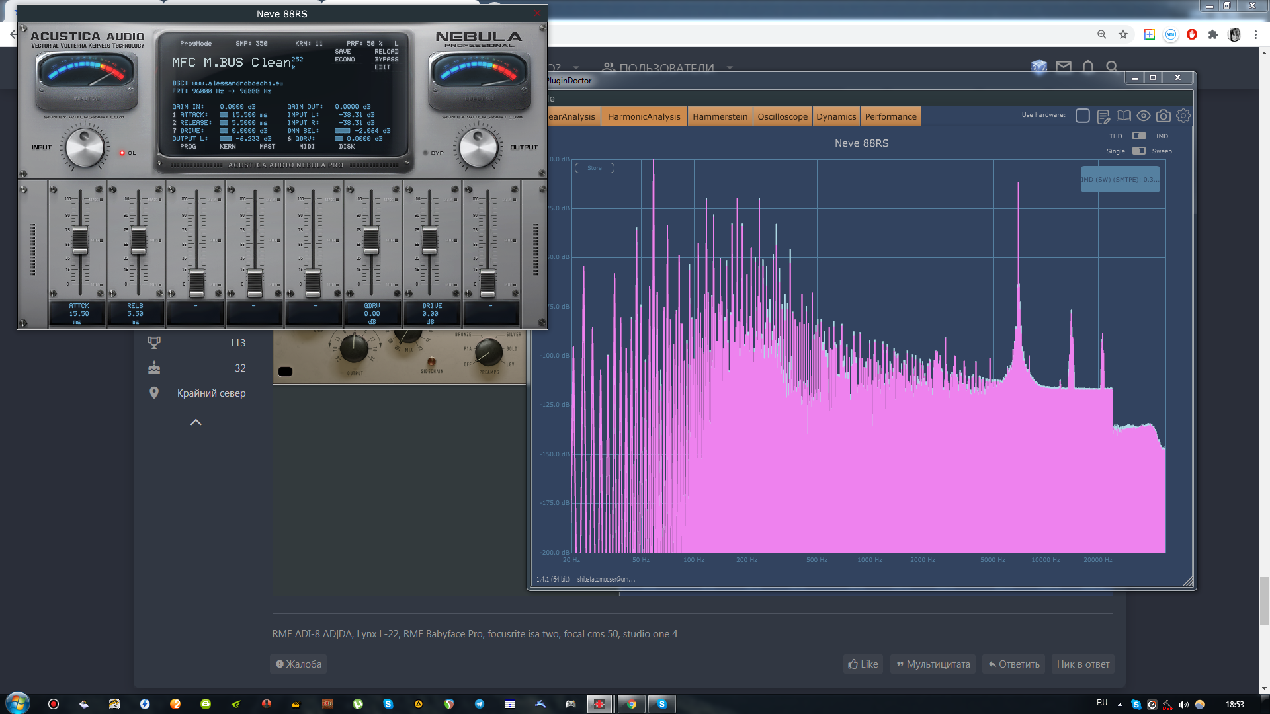1270x714 pixels.
Task: Open Chrome extensions puzzle icon
Action: [1213, 34]
